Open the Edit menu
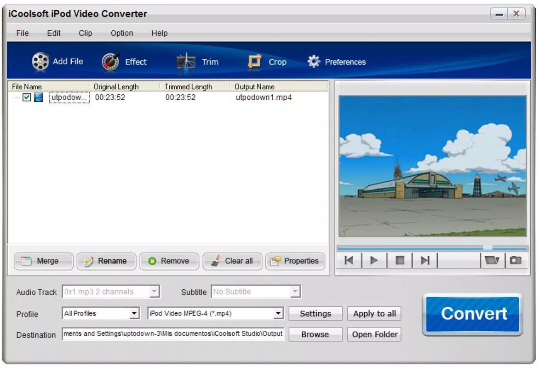 click(54, 33)
